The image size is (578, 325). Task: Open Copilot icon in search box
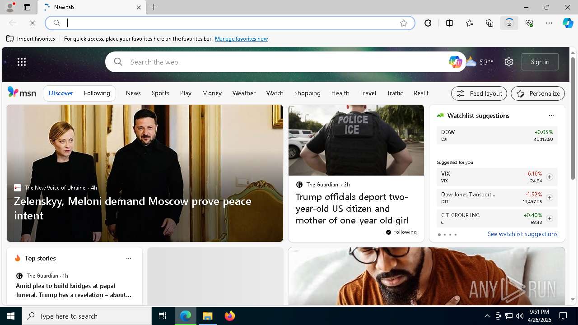[x=455, y=62]
